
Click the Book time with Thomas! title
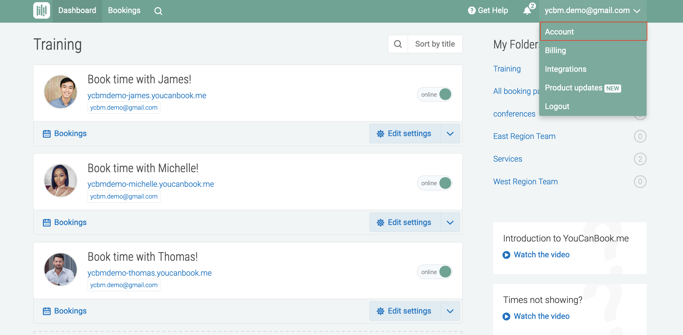(143, 257)
